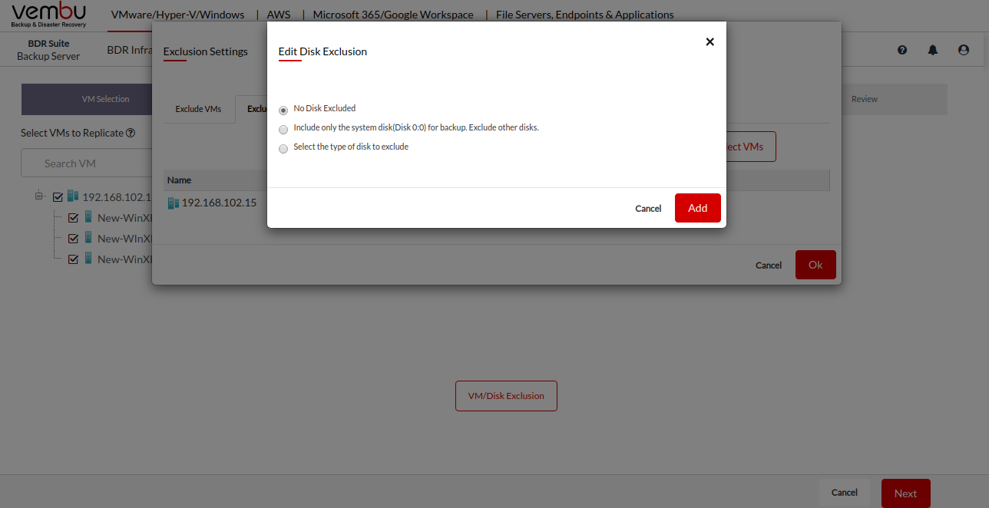
Task: Open the notifications bell icon
Action: coord(933,50)
